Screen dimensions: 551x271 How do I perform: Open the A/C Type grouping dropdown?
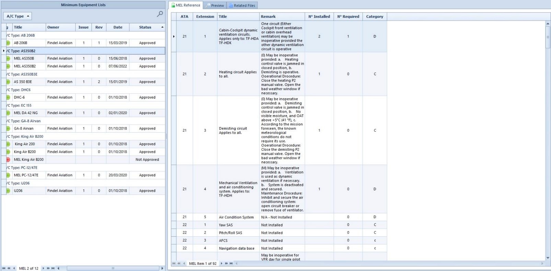[17, 16]
